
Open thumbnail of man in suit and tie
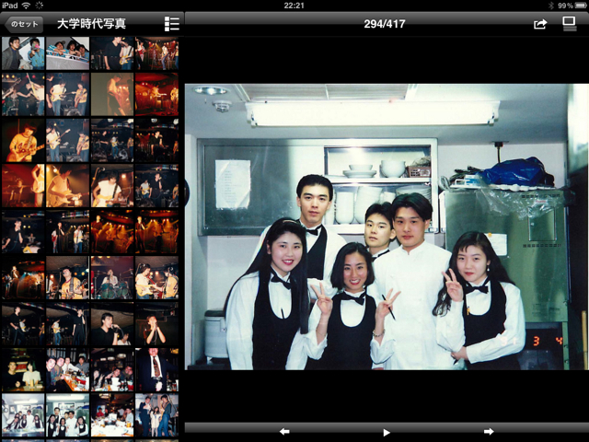[x=157, y=368]
